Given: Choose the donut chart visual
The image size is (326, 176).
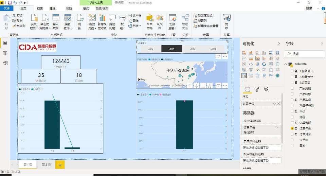Looking at the screenshot, I should (x=264, y=64).
